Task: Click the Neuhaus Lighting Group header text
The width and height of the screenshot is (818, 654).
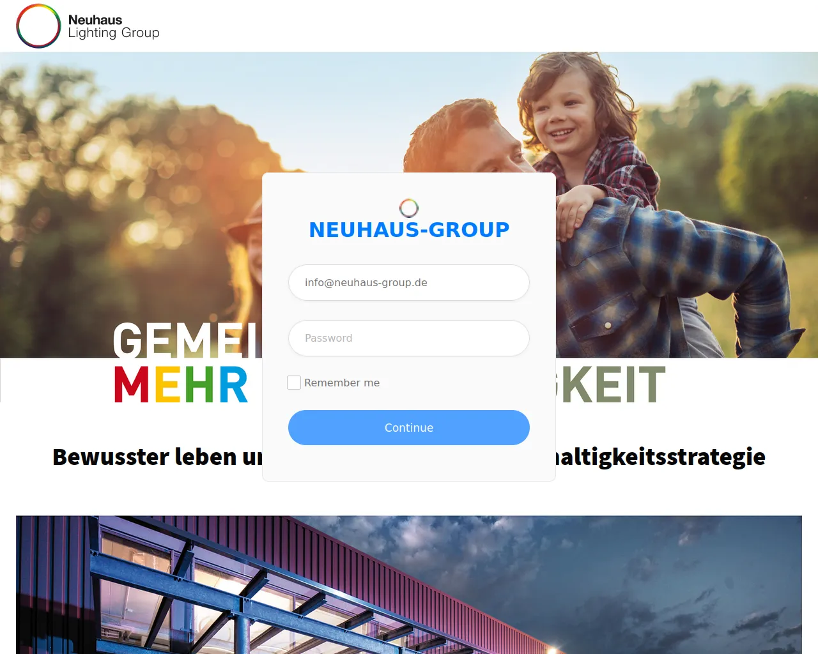Action: (114, 26)
